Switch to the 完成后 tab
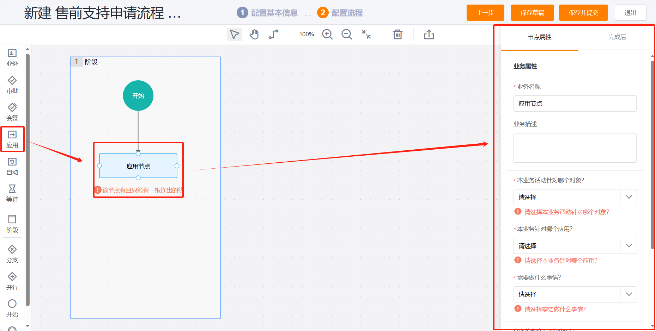656x331 pixels. [617, 37]
